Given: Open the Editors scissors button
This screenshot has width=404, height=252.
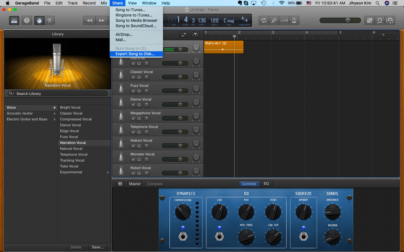Looking at the screenshot, I should click(49, 21).
